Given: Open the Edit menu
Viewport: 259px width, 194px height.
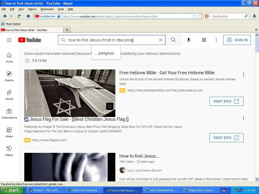Looking at the screenshot, I should coord(12,9).
